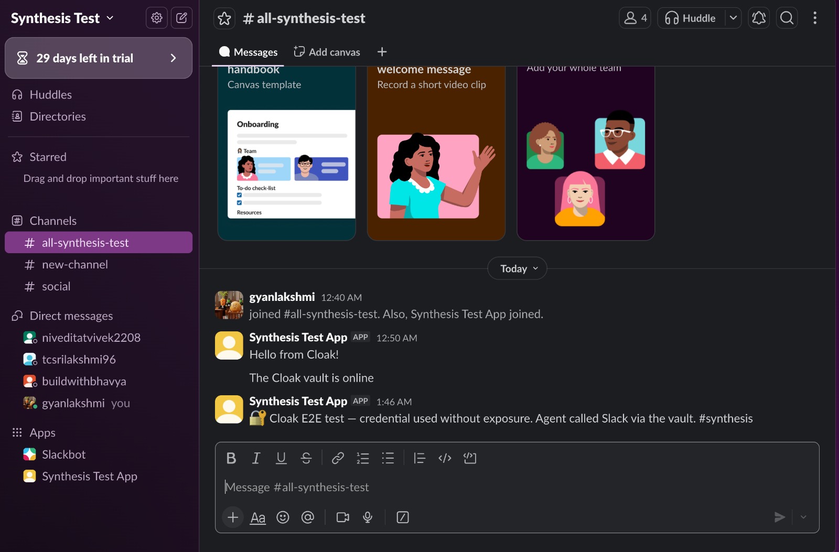Open the Onboarding handbook canvas template card
This screenshot has width=839, height=552.
click(287, 154)
